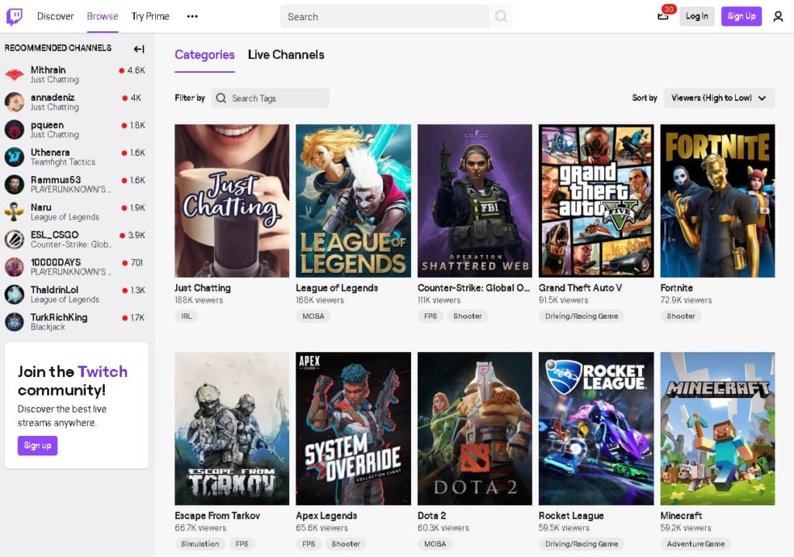Open Rammus53 channel avatar

click(14, 185)
